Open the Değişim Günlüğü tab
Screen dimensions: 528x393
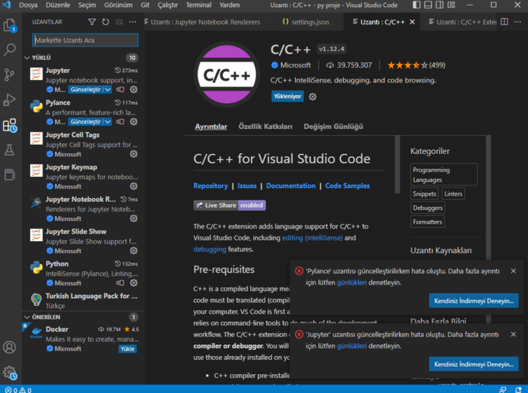click(x=334, y=127)
